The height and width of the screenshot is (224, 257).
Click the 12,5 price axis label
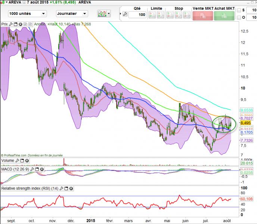245,31
